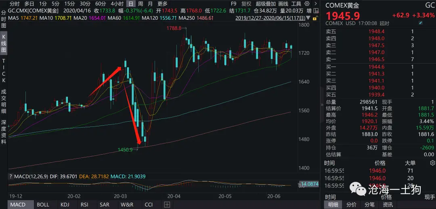The height and width of the screenshot is (209, 436).
Task: Open the 深度资料 side tab
Action: (4, 132)
